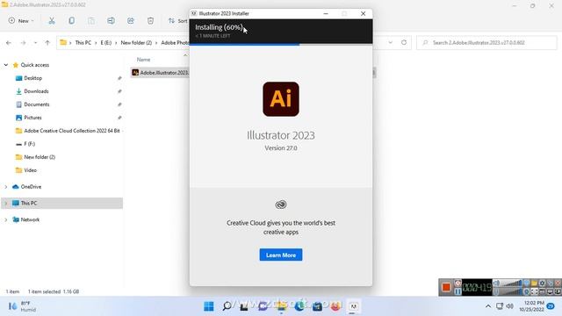Adjust the recorder microphone level slider
This screenshot has width=562, height=316.
(x=511, y=291)
